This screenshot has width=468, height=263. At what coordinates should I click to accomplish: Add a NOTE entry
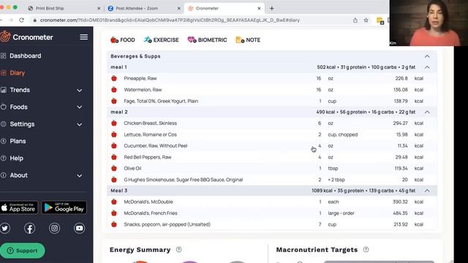[248, 40]
